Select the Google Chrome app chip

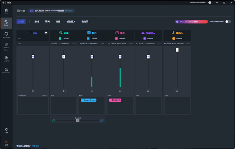tap(89, 100)
